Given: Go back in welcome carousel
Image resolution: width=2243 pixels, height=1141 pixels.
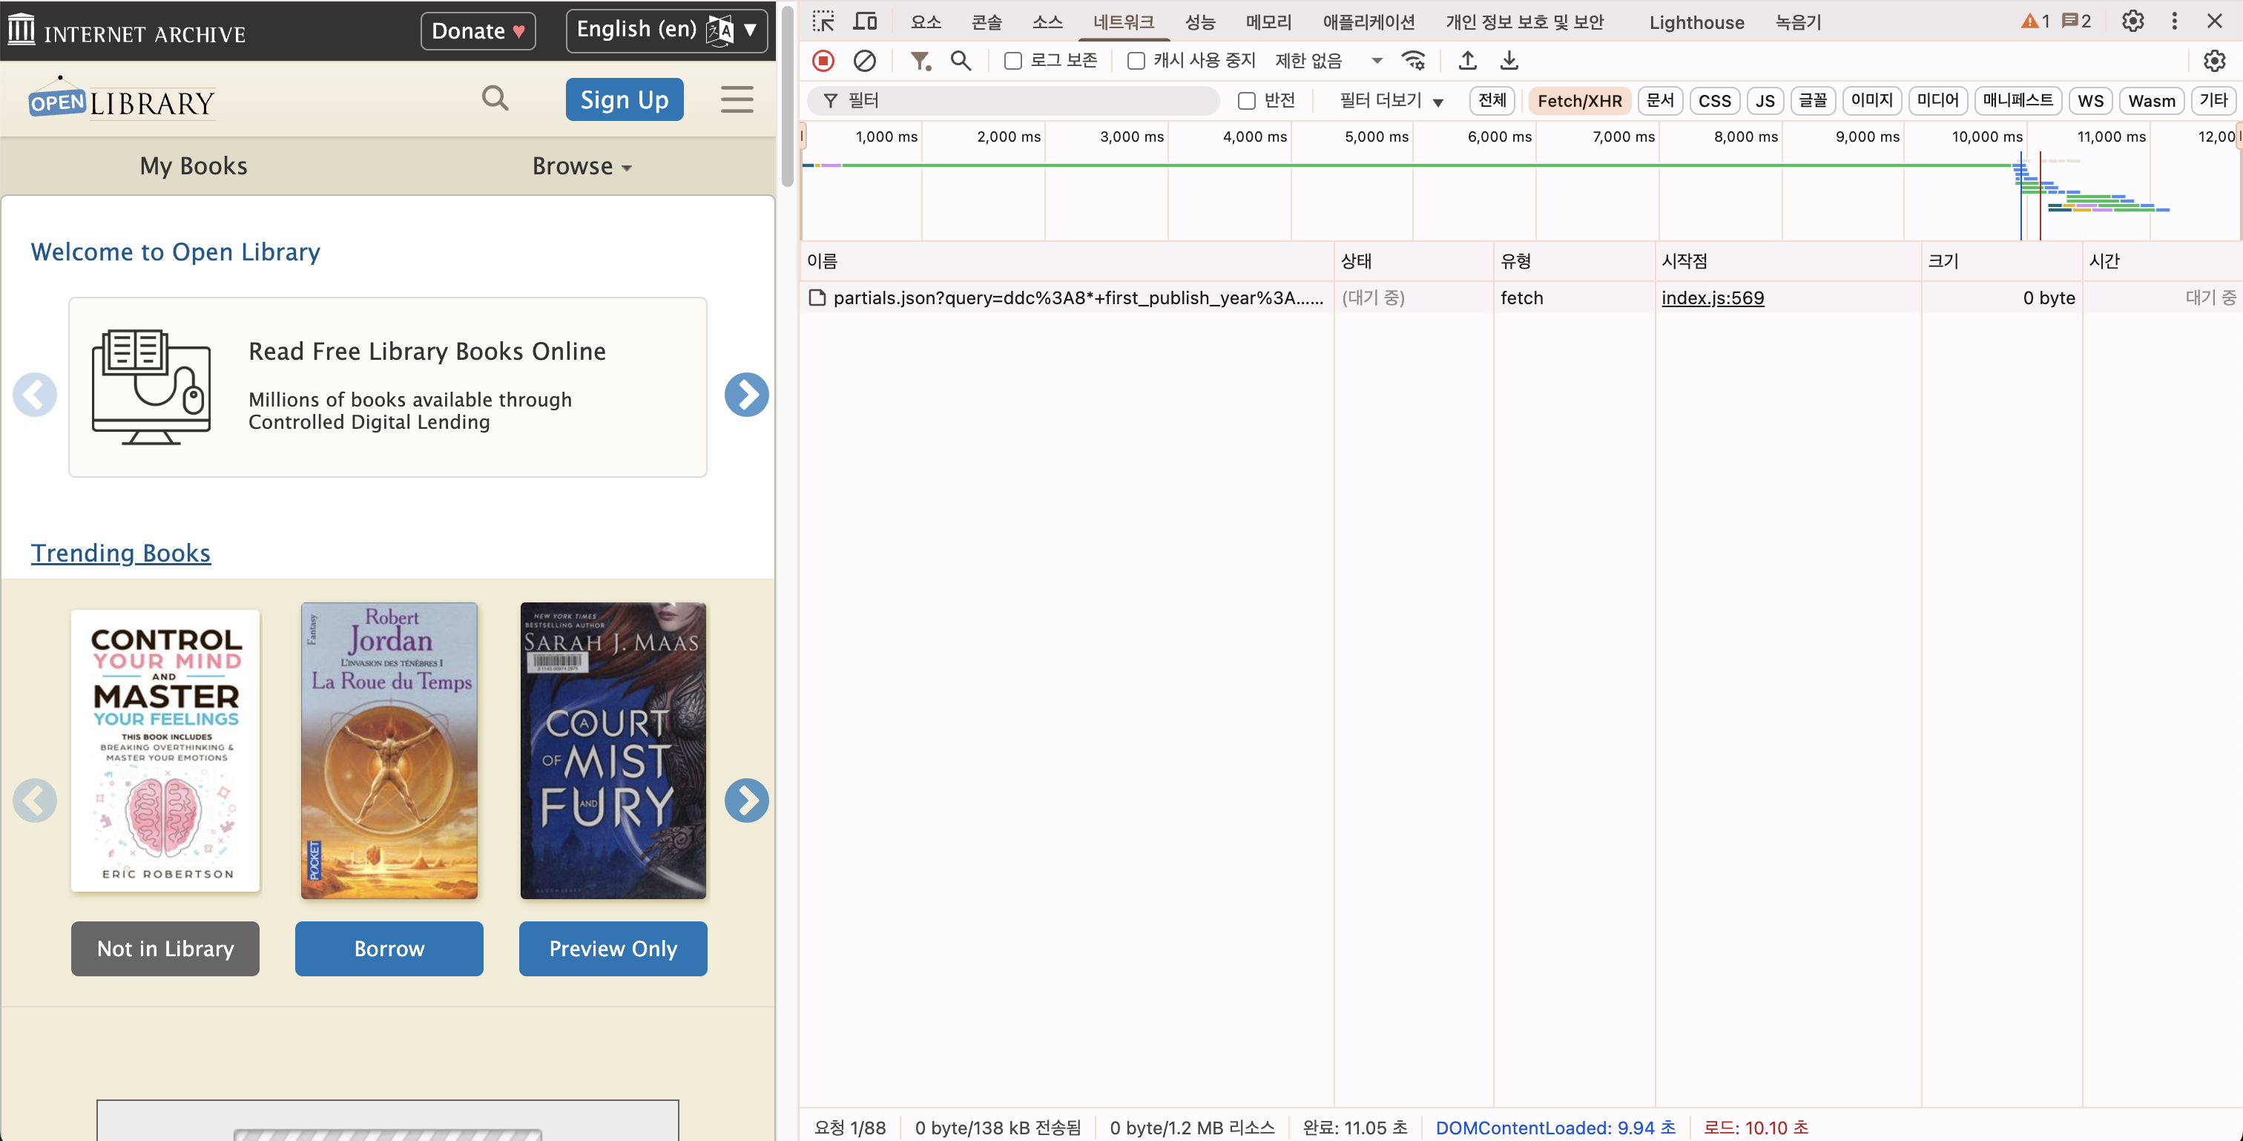Looking at the screenshot, I should 35,395.
